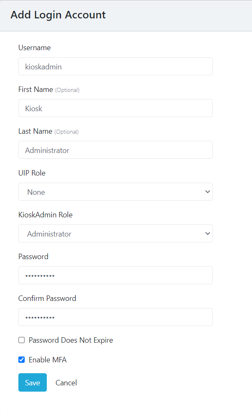Click the "KioskAdmin Role" label
The width and height of the screenshot is (252, 410).
(45, 215)
